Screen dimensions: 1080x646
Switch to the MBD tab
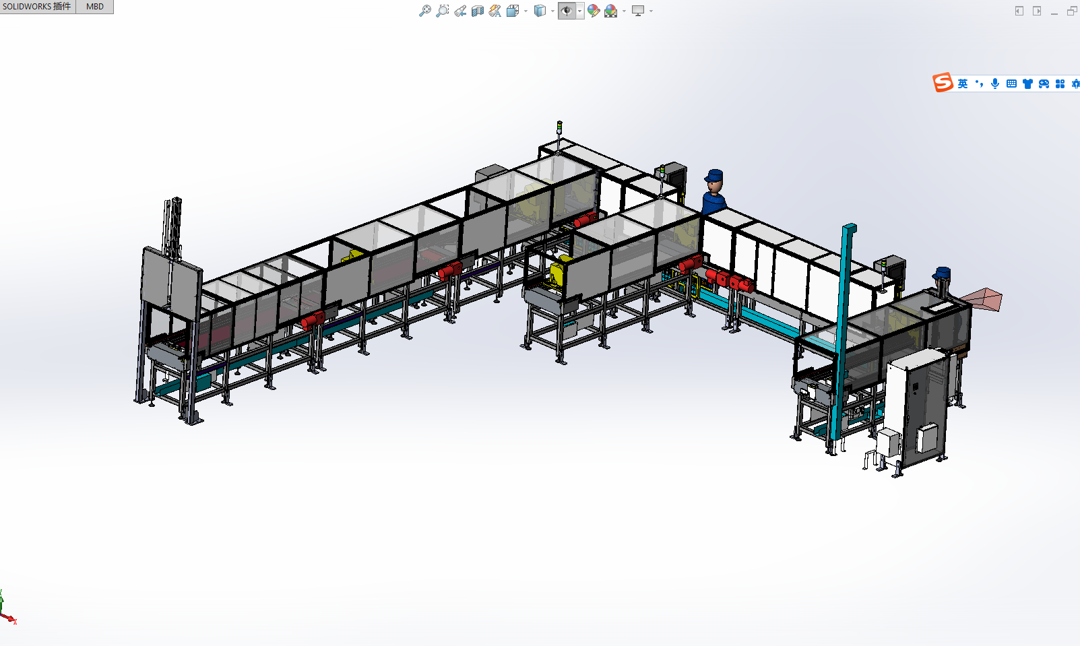(95, 7)
